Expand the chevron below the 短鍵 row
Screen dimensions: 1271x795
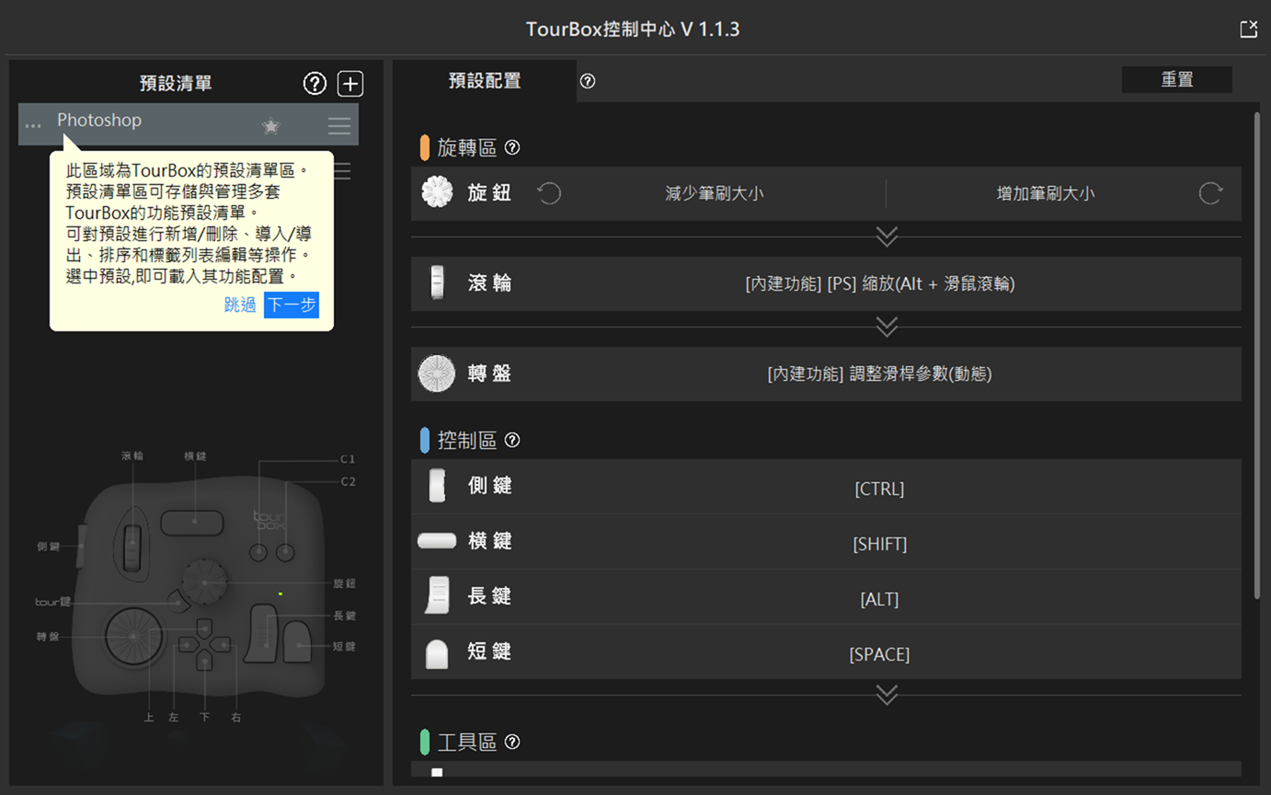coord(886,695)
